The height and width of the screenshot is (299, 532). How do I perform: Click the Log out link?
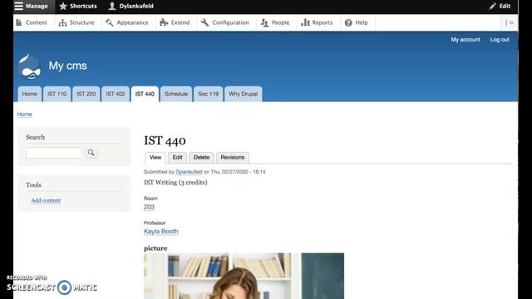[500, 40]
